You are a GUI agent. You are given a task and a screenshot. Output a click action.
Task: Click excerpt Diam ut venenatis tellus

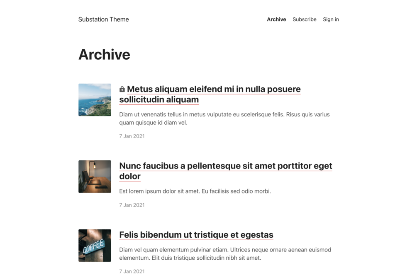[224, 118]
